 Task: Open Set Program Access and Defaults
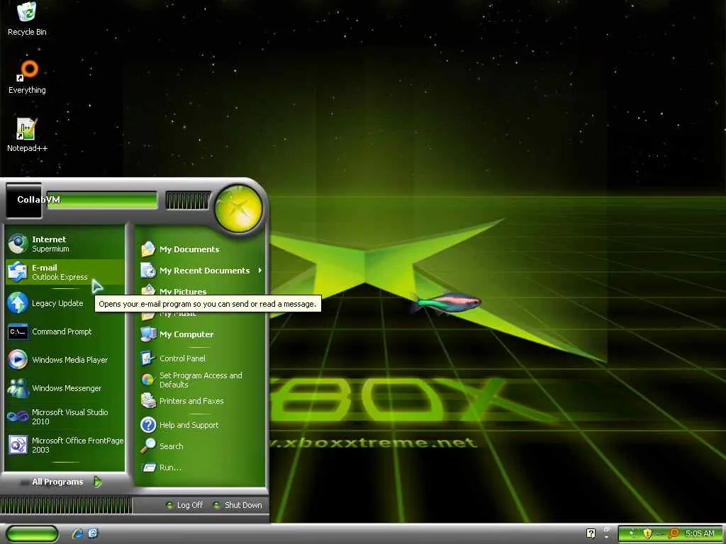pyautogui.click(x=201, y=380)
